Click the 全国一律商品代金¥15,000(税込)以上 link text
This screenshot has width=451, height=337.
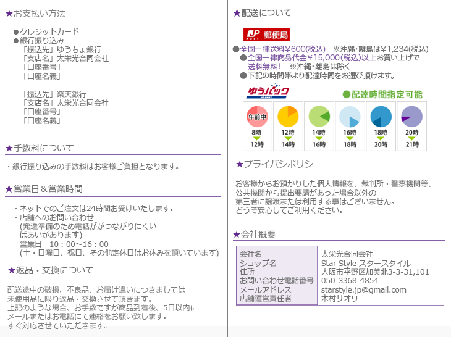point(312,58)
